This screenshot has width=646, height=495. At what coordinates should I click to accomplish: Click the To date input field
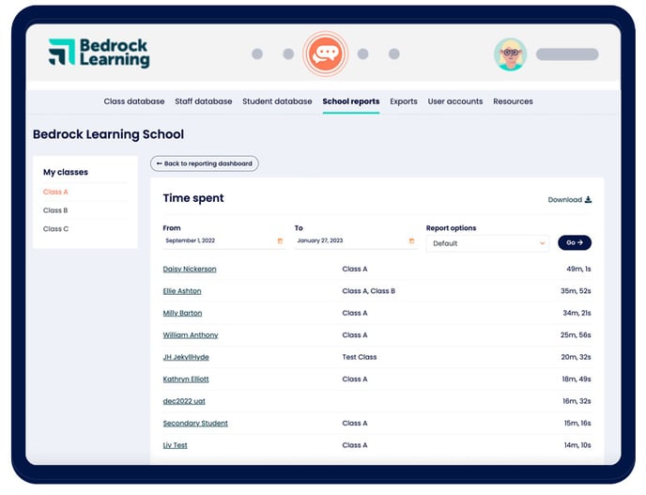[x=347, y=241]
